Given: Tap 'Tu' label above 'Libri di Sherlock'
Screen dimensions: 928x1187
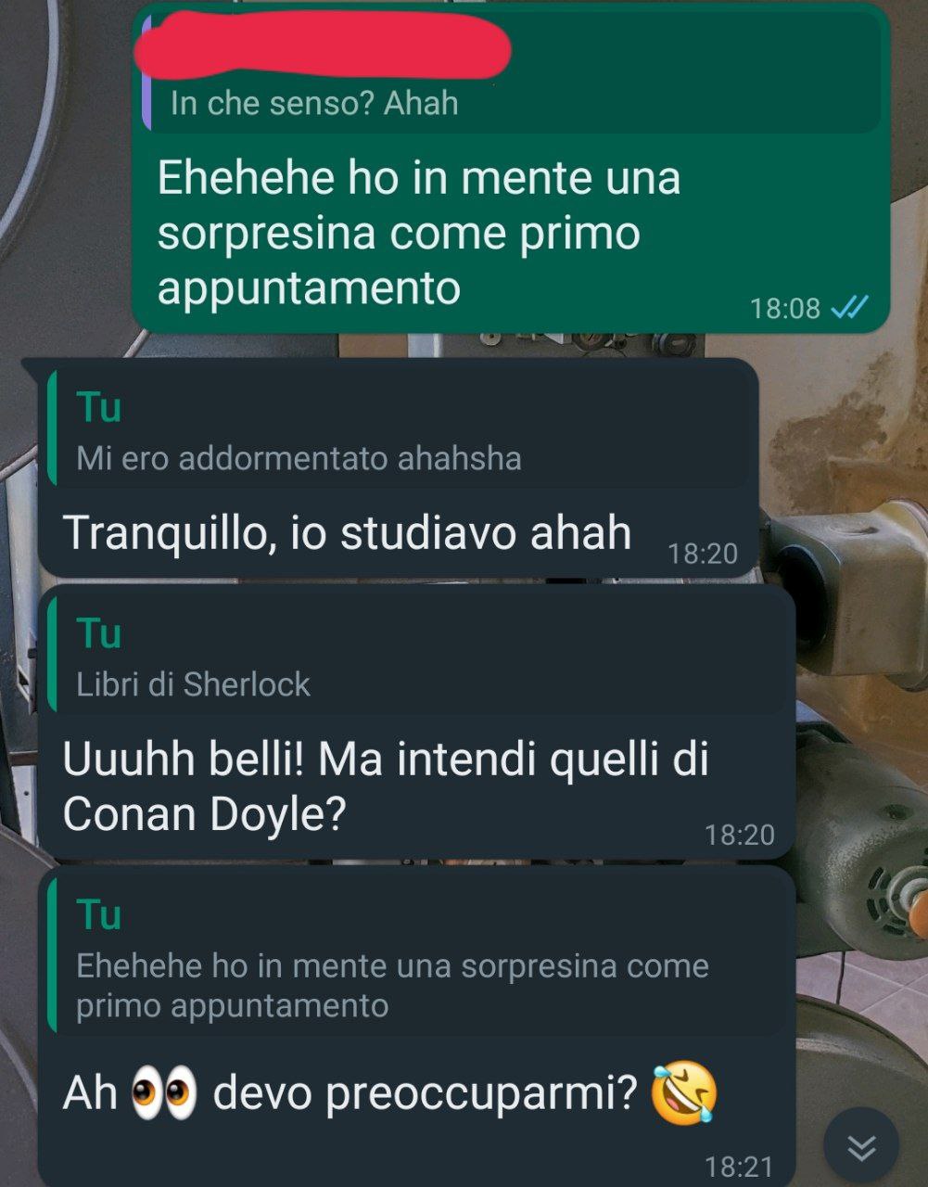Looking at the screenshot, I should pyautogui.click(x=99, y=633).
